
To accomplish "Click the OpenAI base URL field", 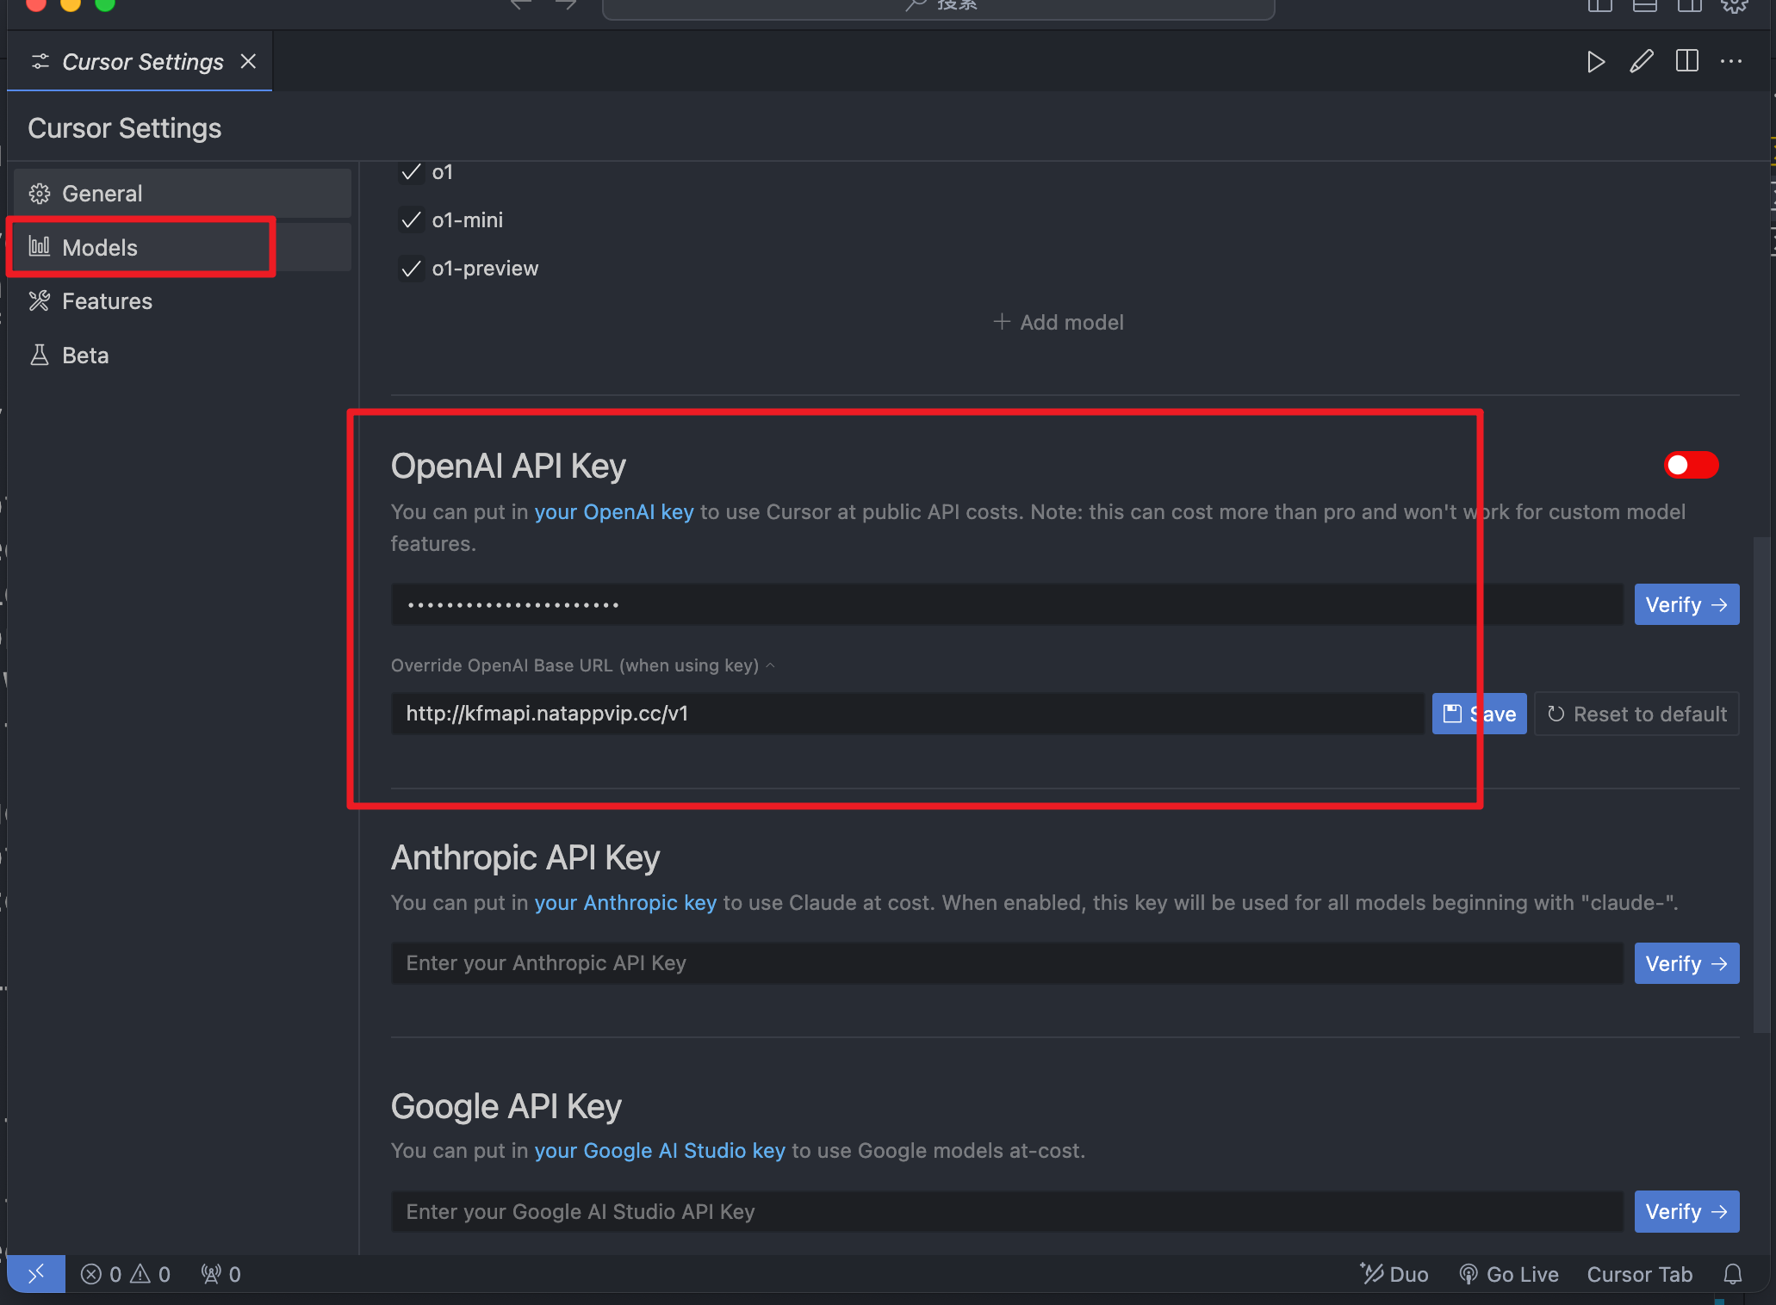I will (907, 714).
